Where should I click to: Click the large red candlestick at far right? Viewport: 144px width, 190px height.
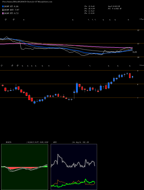[x=130, y=75]
